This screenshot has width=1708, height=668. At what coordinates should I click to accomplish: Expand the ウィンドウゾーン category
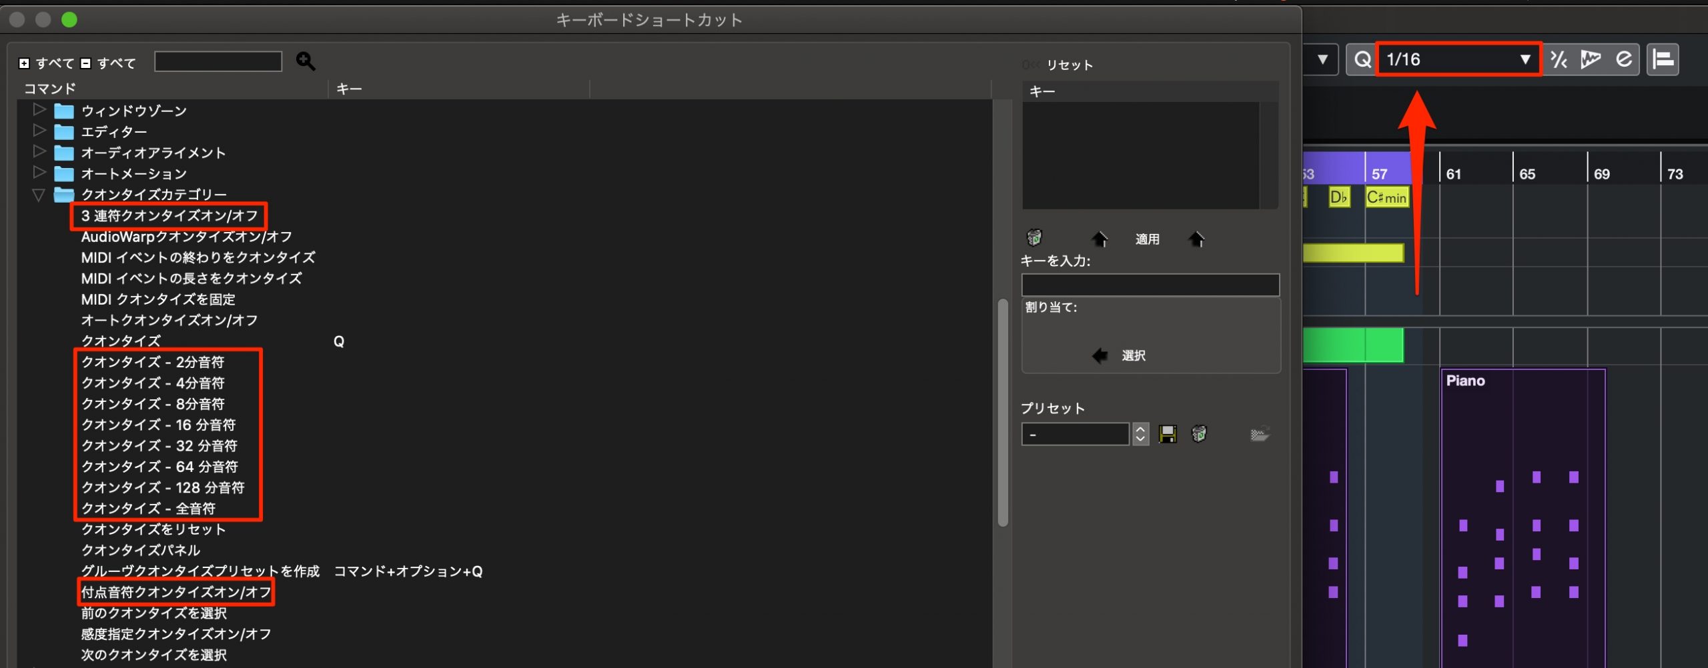point(39,109)
